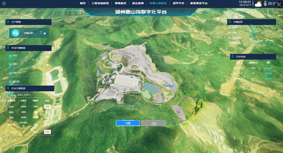Click the first 作业车辆数据 header icon
This screenshot has width=283, height=153.
pos(8,48)
